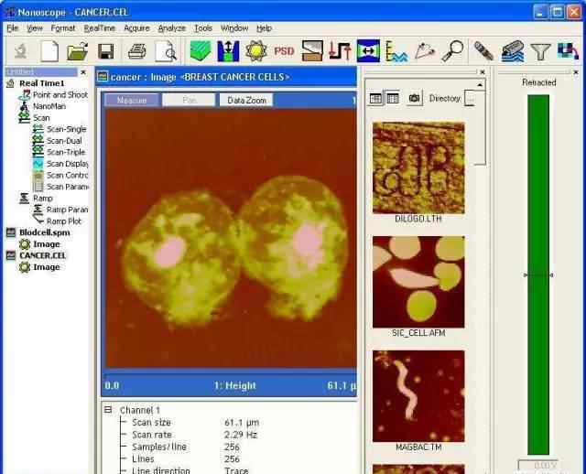This screenshot has width=586, height=474.
Task: Click the microscope icon in the toolbar
Action: (x=21, y=51)
